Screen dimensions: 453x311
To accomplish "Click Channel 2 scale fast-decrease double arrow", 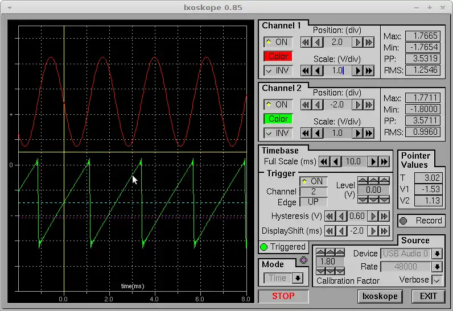I will [x=306, y=133].
